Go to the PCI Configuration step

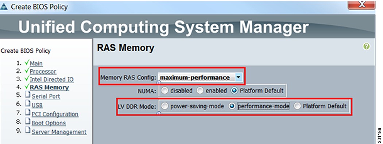(x=55, y=114)
